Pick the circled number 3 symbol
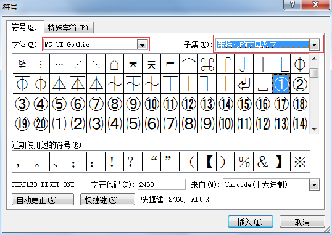 [22, 104]
